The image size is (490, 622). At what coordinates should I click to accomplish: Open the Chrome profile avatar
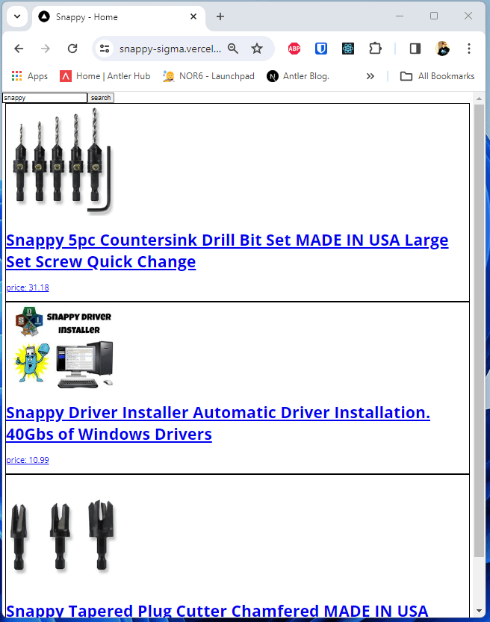click(442, 49)
